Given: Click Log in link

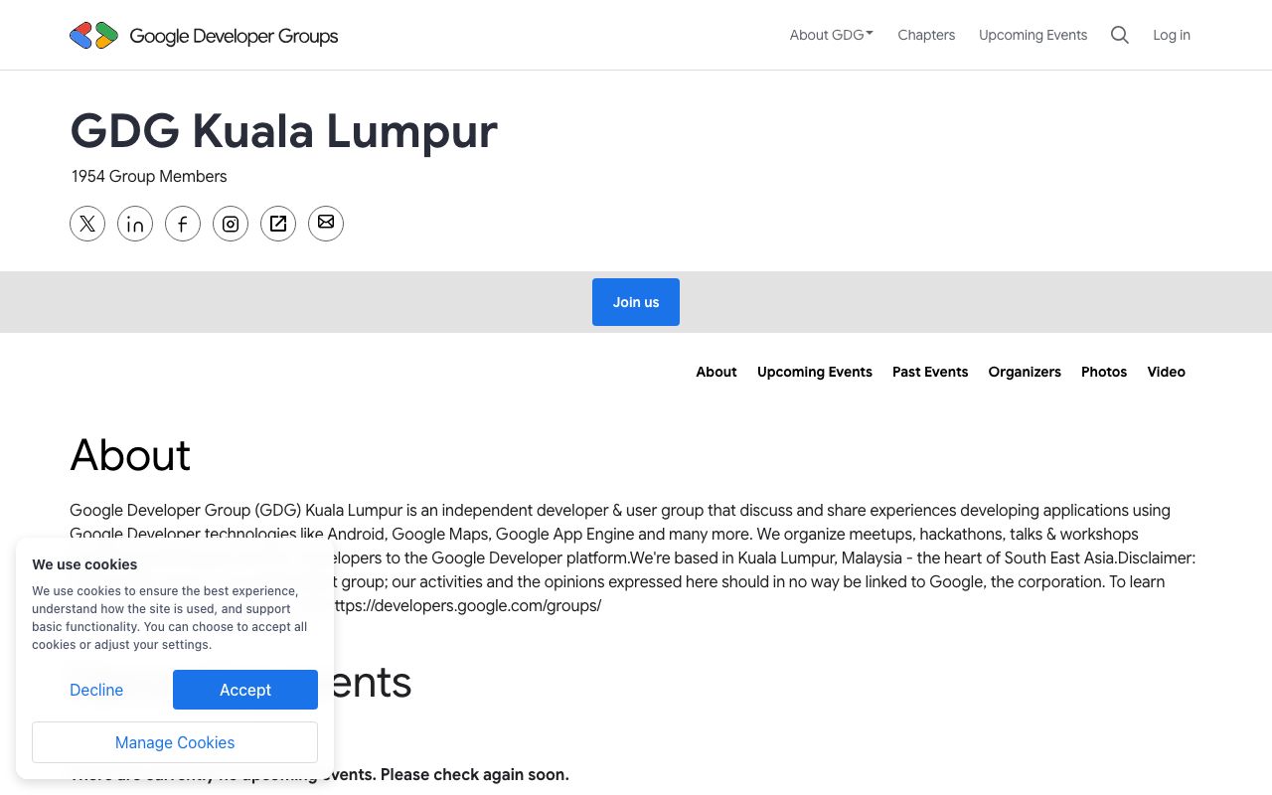Looking at the screenshot, I should pos(1172,35).
